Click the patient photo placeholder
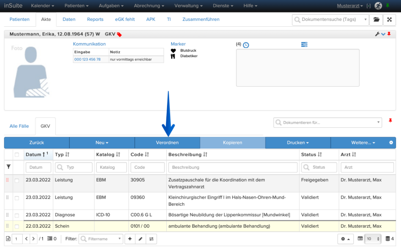 [x=31, y=72]
